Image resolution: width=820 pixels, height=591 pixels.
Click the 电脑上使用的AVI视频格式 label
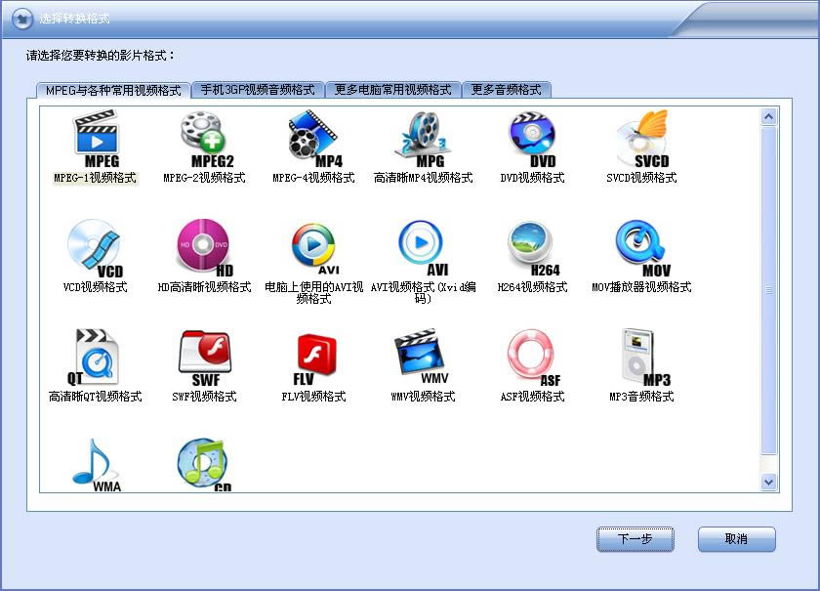point(313,293)
